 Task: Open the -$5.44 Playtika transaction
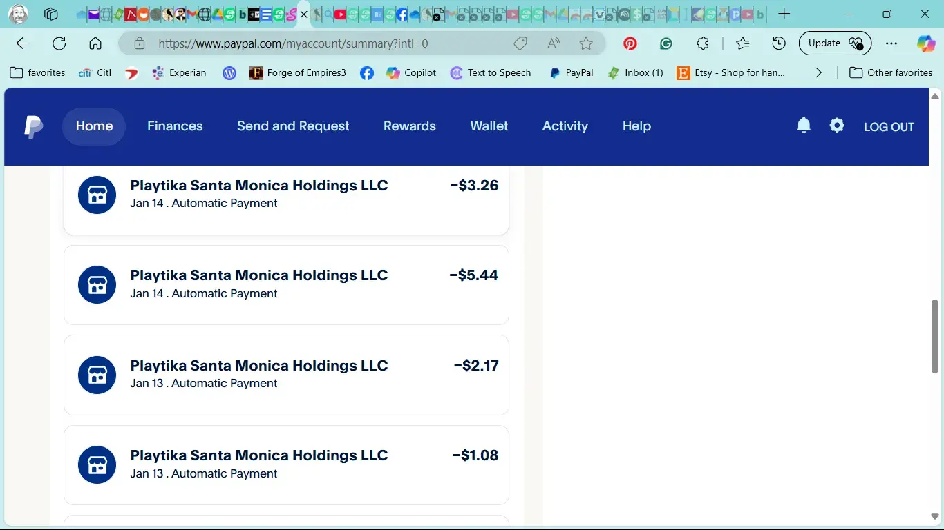286,284
